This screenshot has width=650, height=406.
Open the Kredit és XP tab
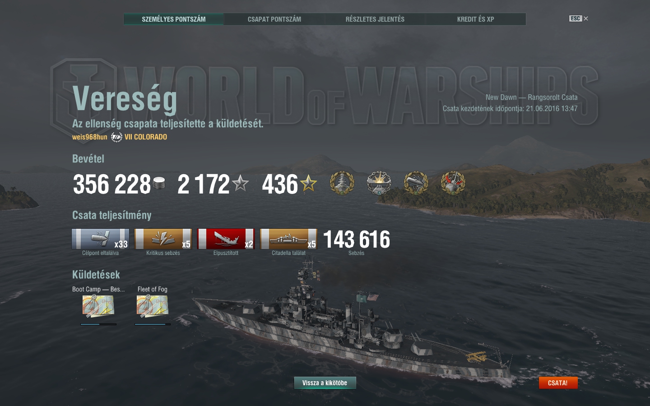pyautogui.click(x=476, y=19)
